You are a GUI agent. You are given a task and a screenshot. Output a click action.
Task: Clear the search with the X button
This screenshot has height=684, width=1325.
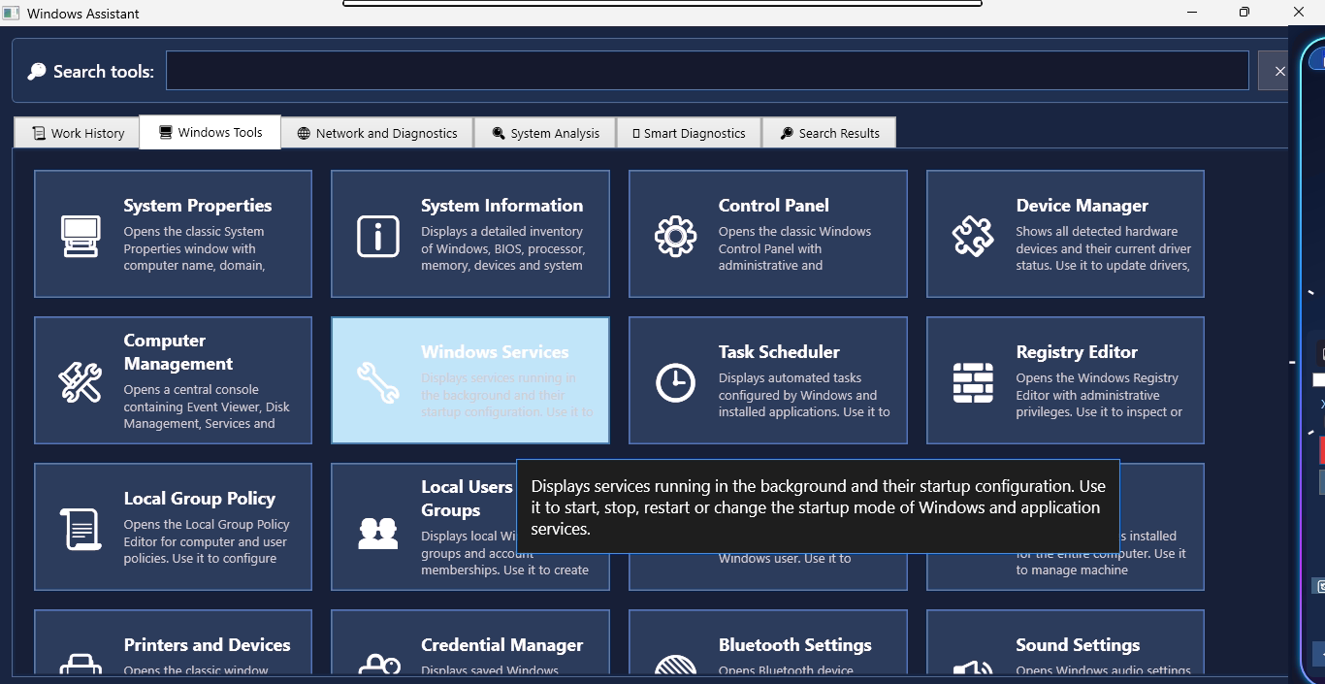coord(1279,71)
